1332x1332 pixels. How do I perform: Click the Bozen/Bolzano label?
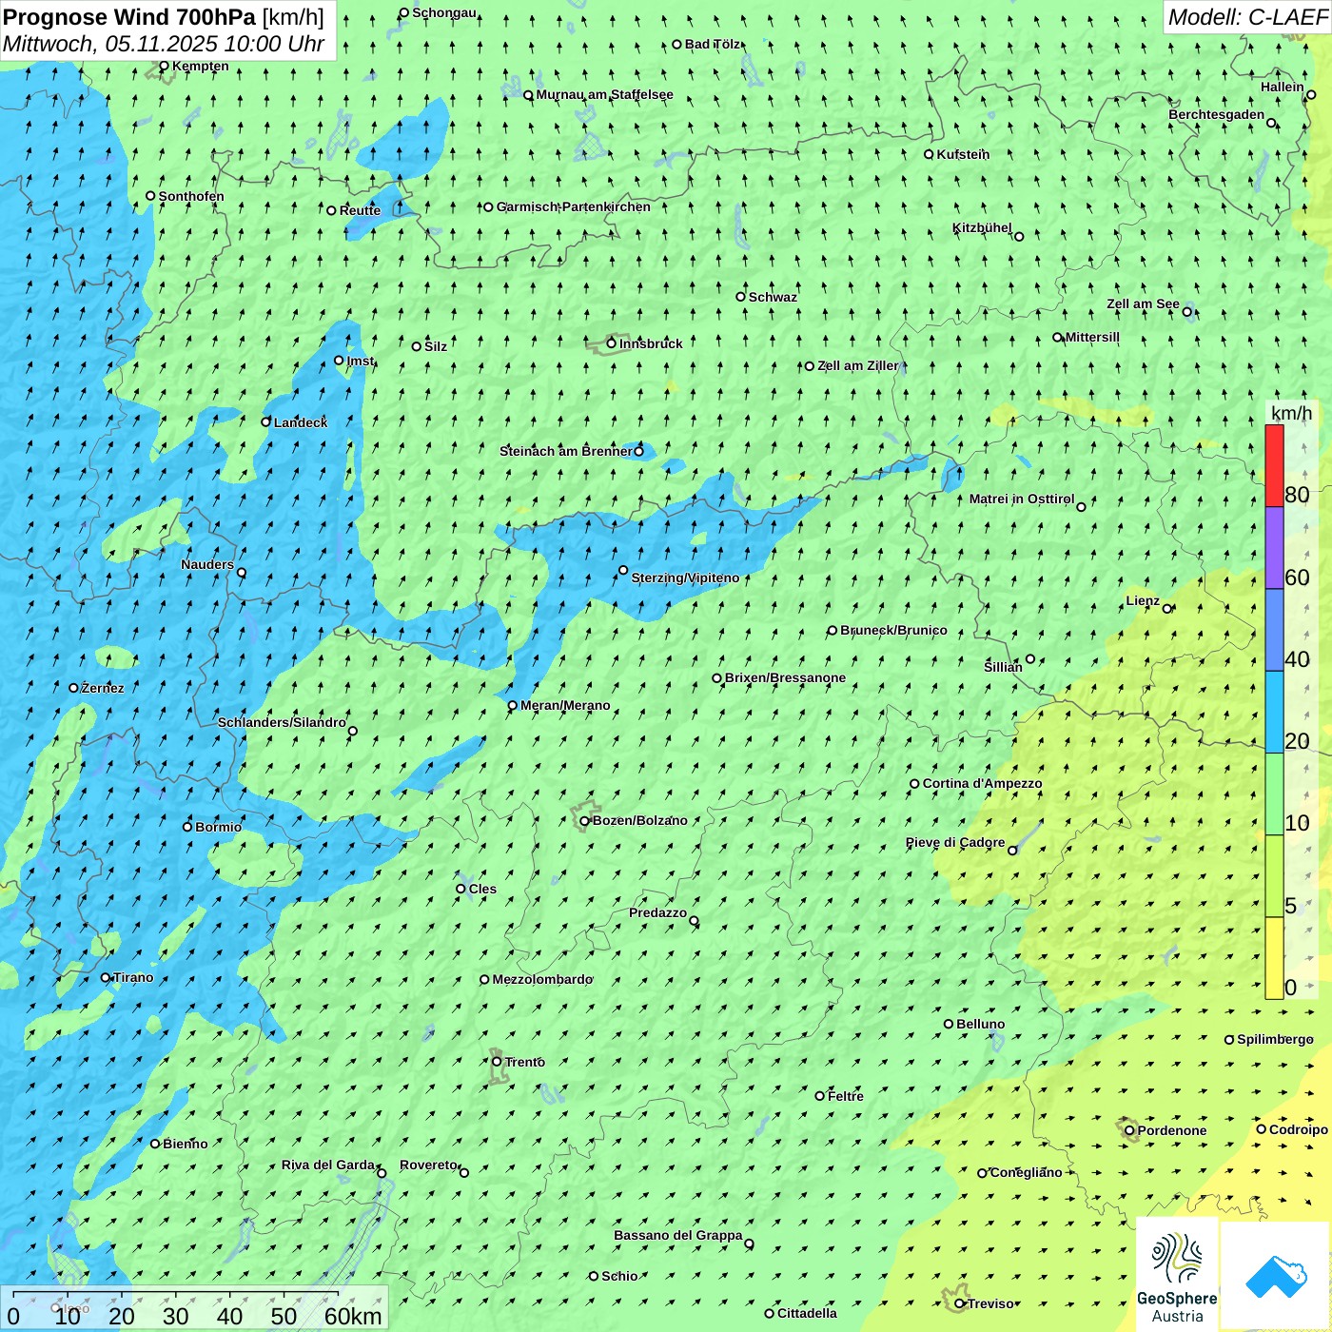click(x=639, y=820)
